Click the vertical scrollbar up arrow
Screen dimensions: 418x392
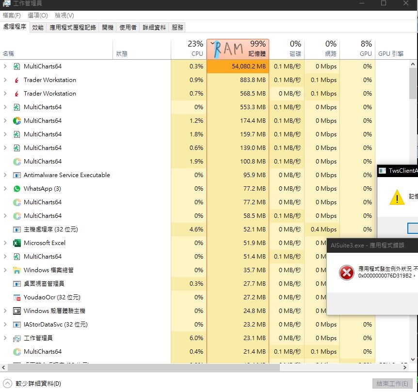413,64
